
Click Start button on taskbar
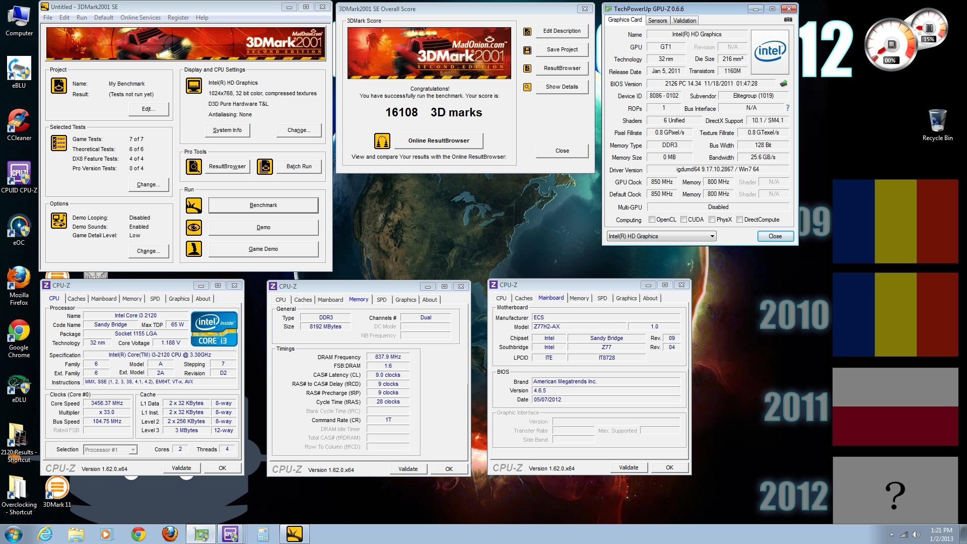[13, 534]
